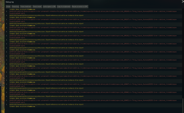Clear the debug log
Viewport: 184px width, 113px height.
pos(8,6)
